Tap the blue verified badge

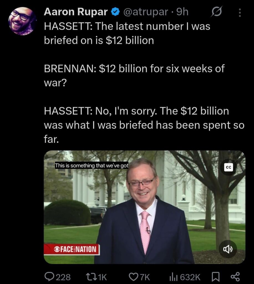point(115,12)
